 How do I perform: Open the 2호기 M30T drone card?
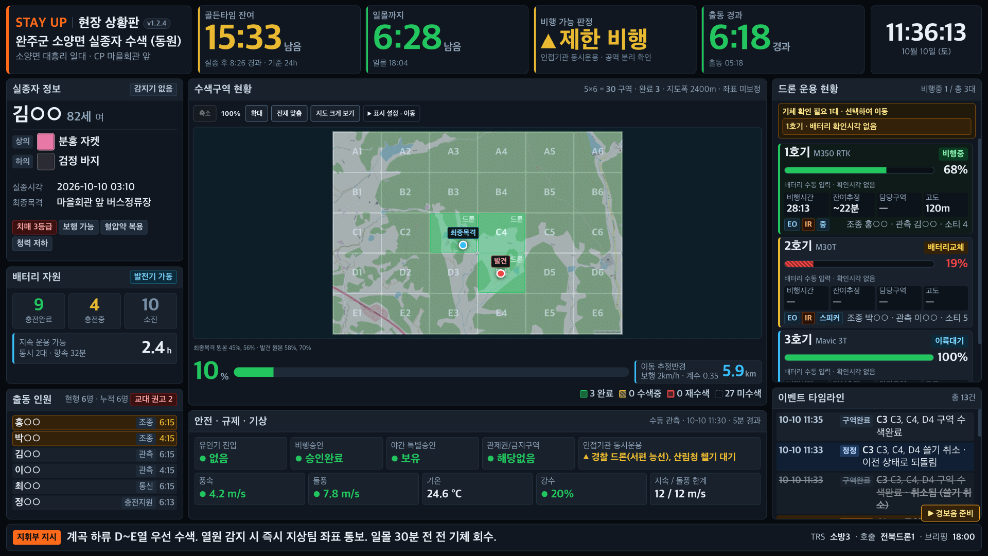tap(876, 282)
